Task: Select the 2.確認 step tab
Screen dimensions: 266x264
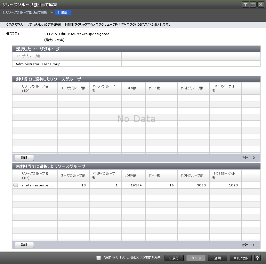Action: [x=63, y=13]
